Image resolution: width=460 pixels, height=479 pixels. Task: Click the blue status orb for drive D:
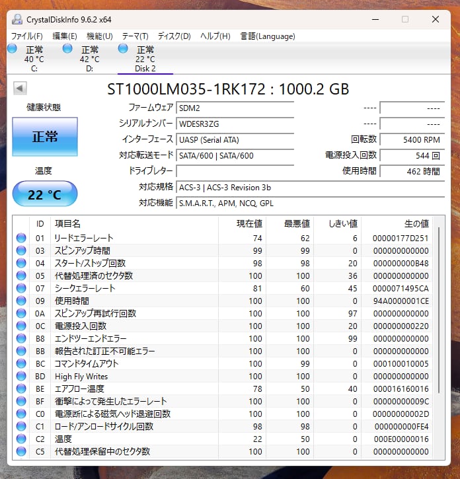point(67,49)
